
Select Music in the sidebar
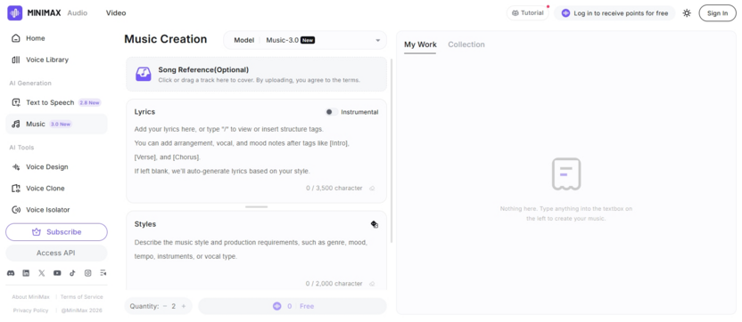click(56, 124)
